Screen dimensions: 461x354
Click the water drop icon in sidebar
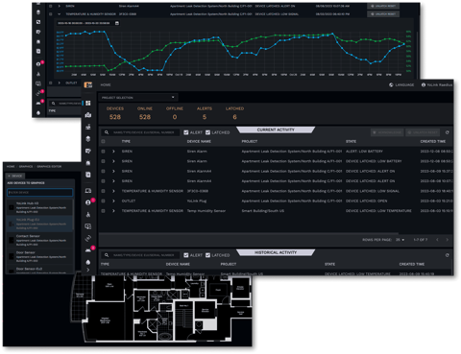coord(88,262)
